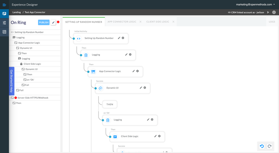Open gear settings on App Connector Logic node
Image resolution: width=279 pixels, height=153 pixels.
[137, 71]
